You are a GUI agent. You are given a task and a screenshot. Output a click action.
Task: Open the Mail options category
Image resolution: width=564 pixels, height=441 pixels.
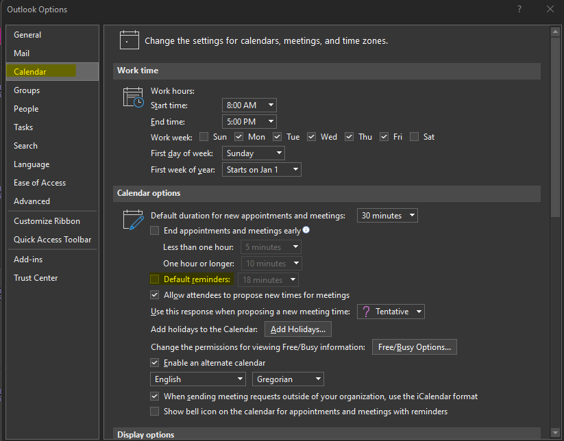click(53, 53)
